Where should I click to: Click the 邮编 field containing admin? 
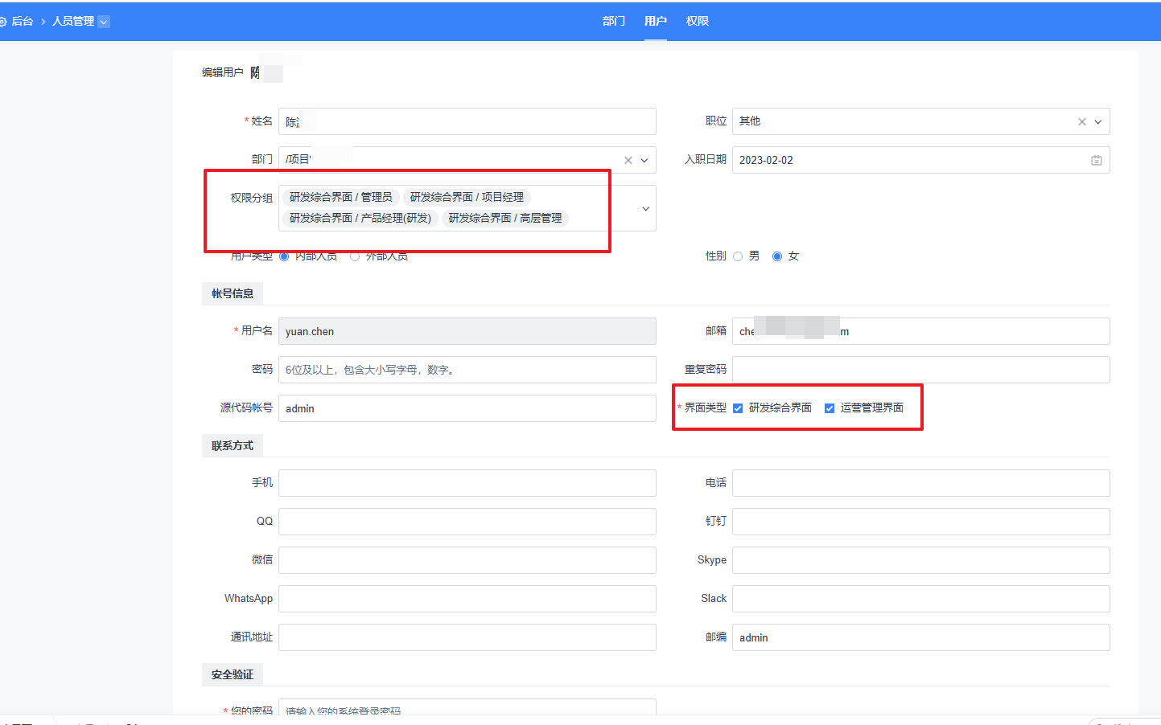920,637
